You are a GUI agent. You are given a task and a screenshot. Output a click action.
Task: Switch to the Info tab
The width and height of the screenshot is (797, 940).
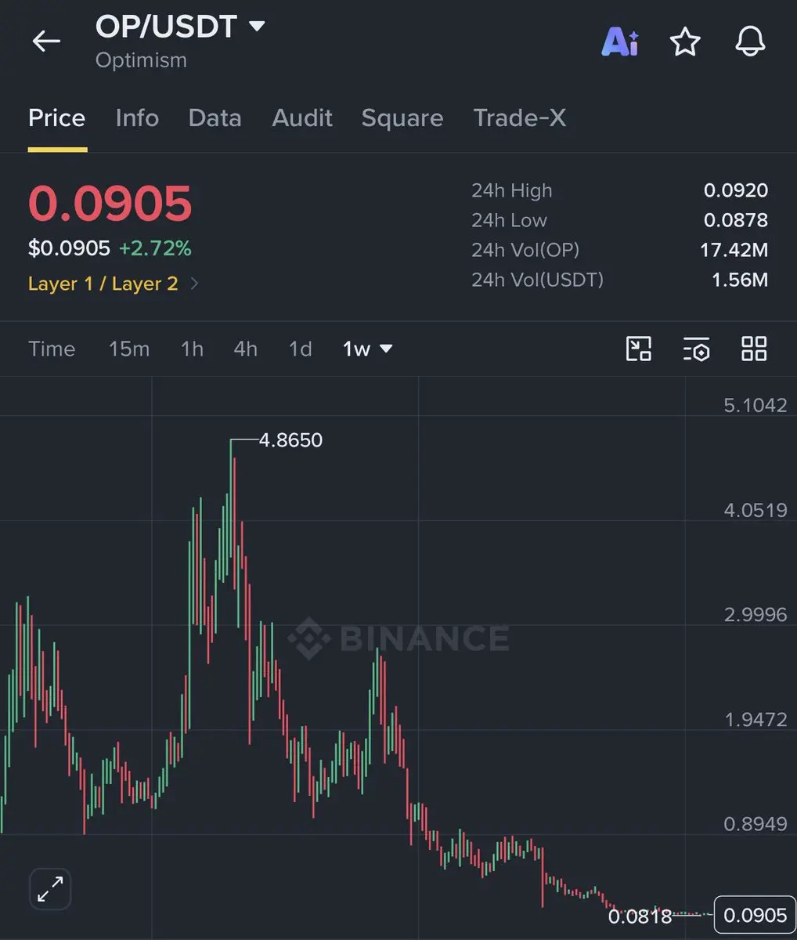pyautogui.click(x=137, y=118)
